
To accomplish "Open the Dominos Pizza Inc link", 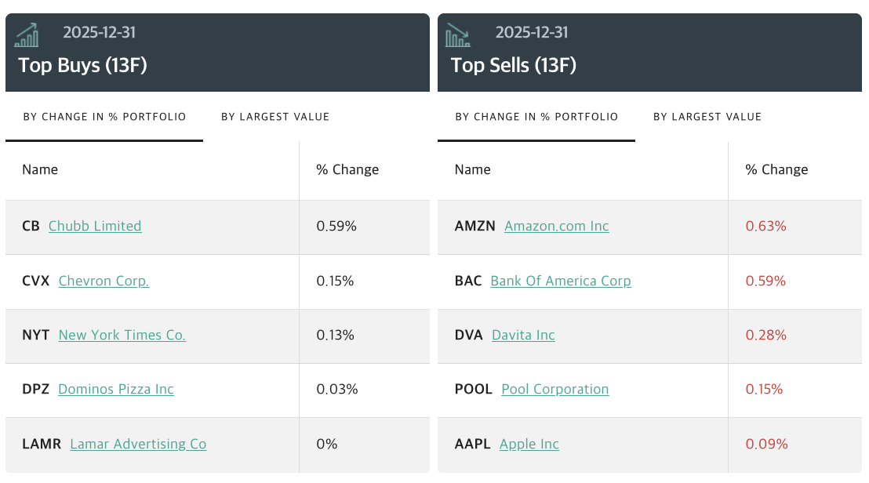I will tap(116, 389).
